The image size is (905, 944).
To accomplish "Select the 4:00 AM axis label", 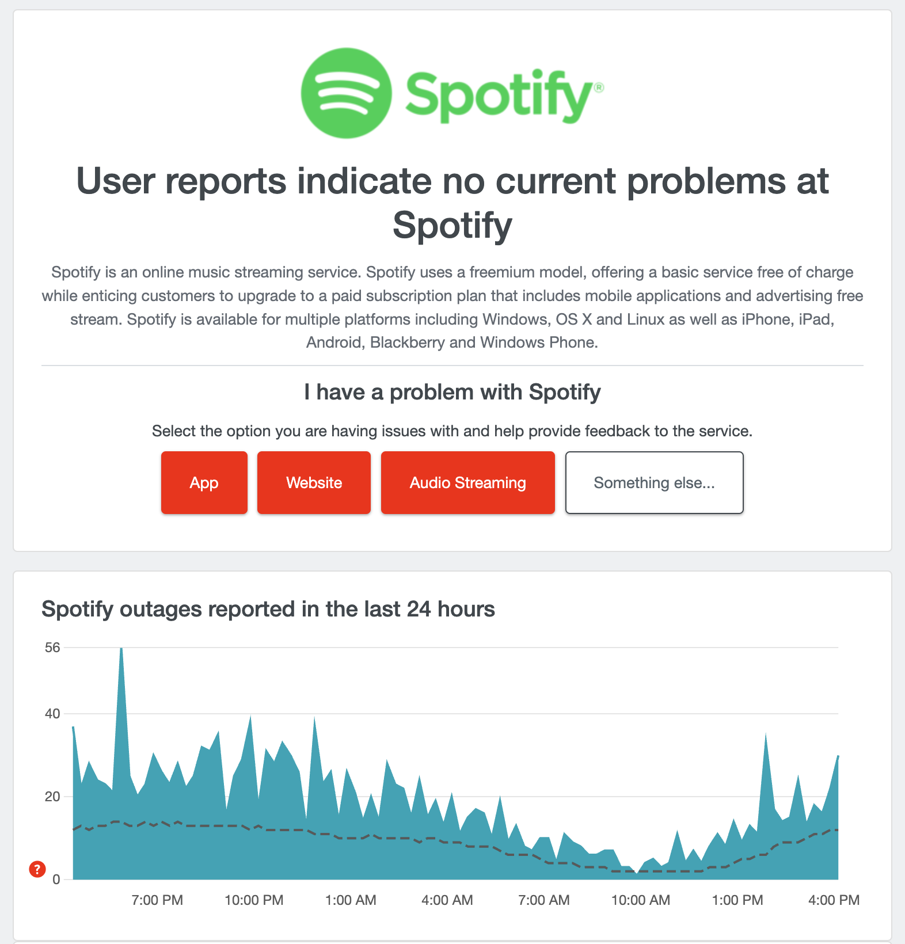I will [447, 900].
